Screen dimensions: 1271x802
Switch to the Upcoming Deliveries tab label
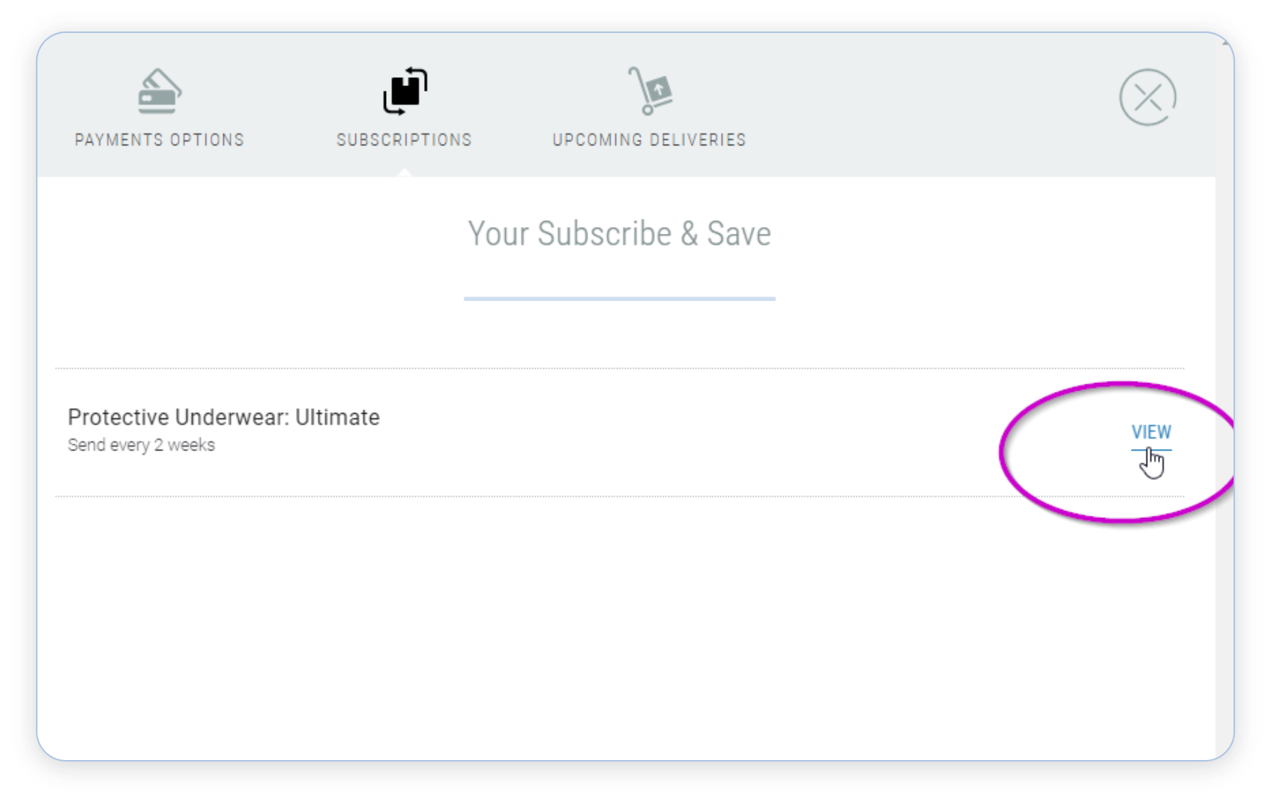point(649,140)
